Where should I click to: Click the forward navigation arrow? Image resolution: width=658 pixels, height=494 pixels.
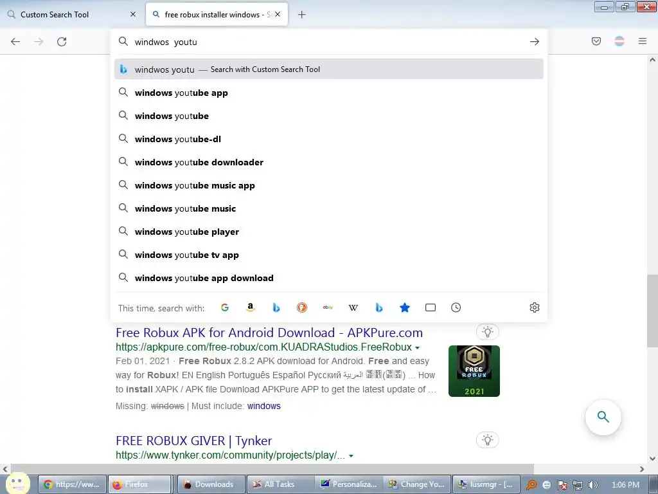pyautogui.click(x=39, y=42)
